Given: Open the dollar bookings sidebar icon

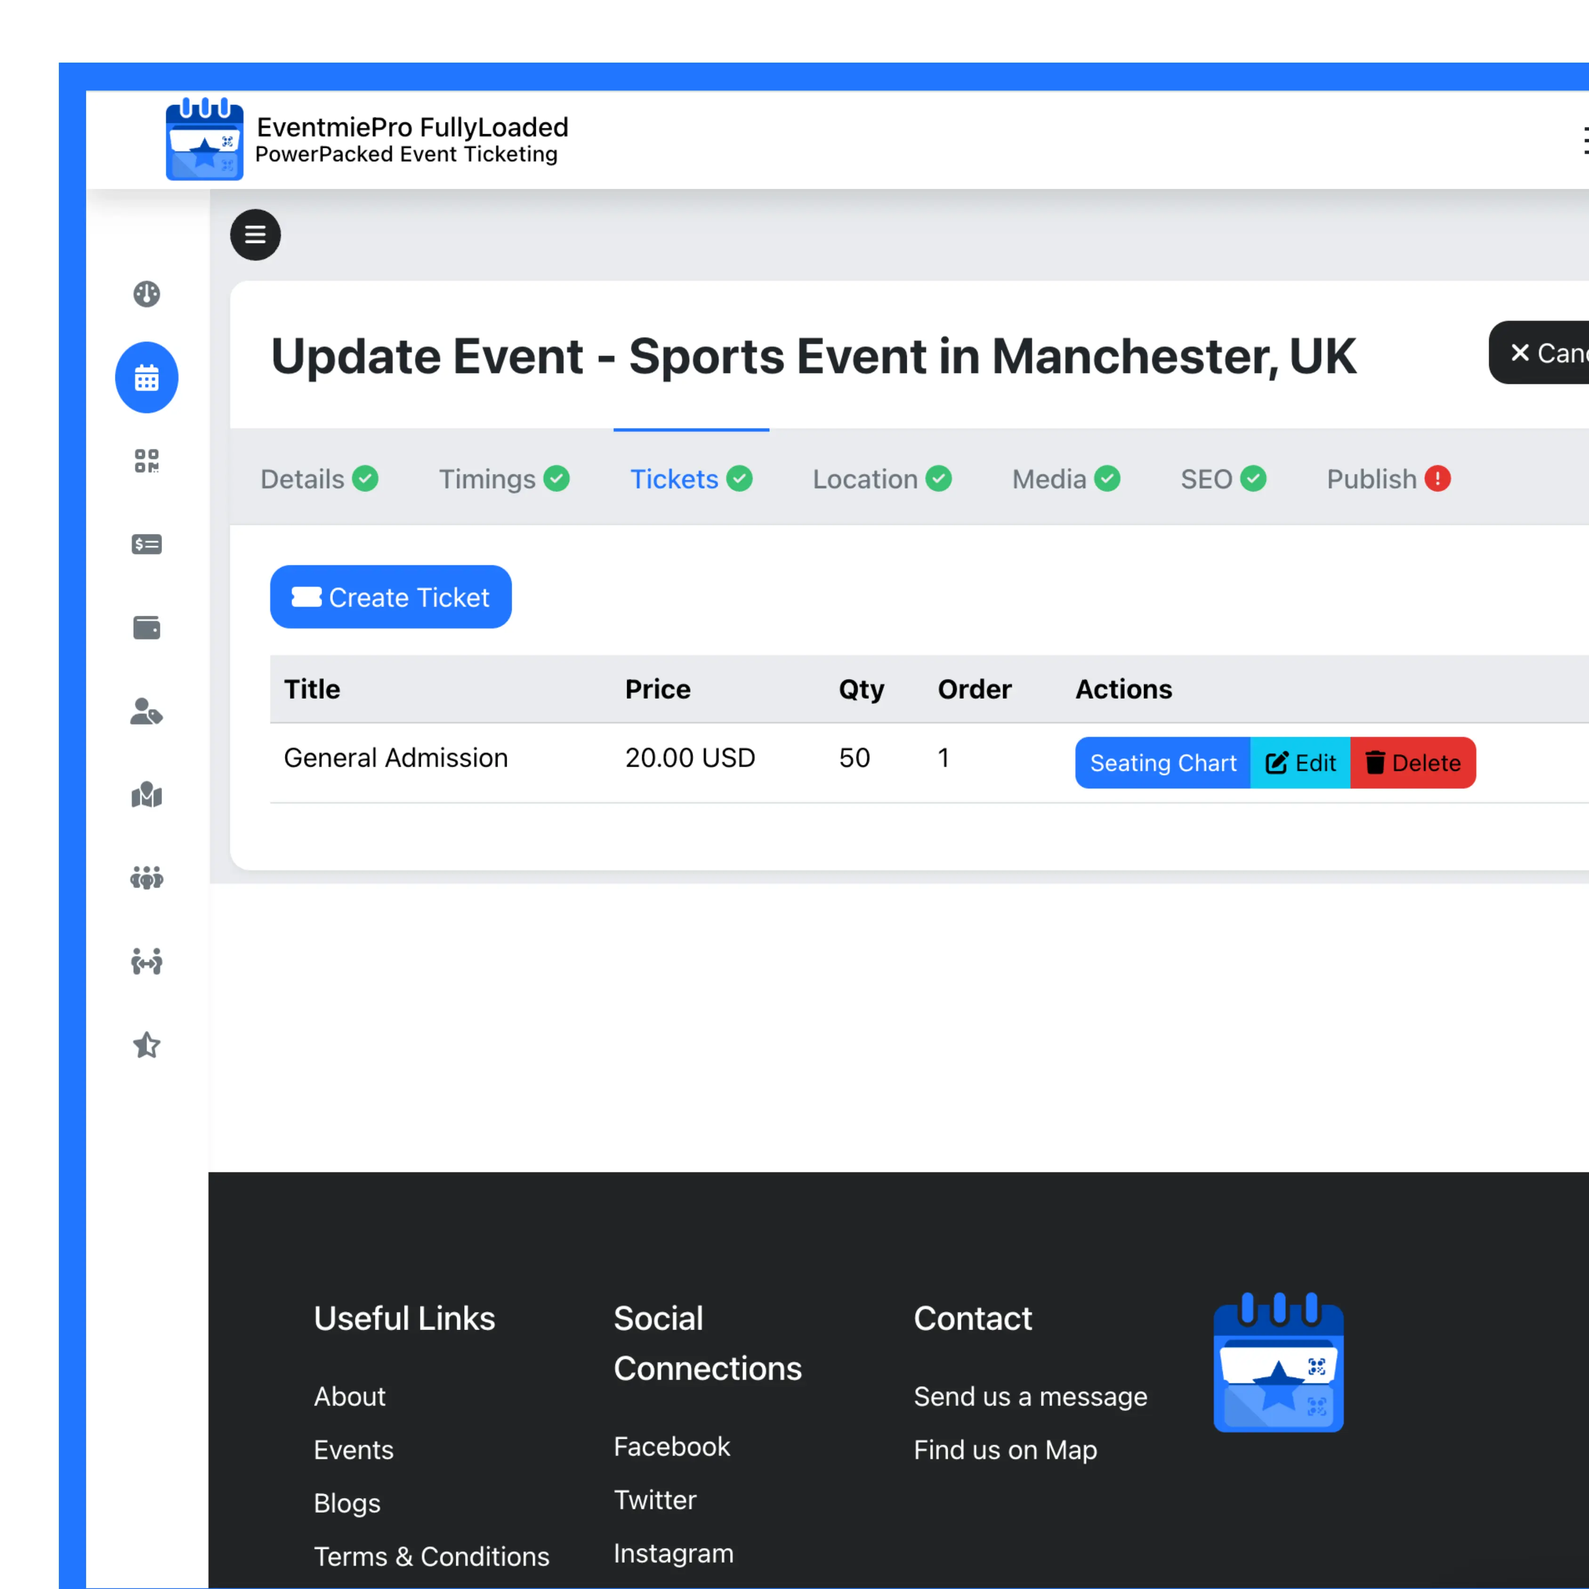Looking at the screenshot, I should point(146,544).
